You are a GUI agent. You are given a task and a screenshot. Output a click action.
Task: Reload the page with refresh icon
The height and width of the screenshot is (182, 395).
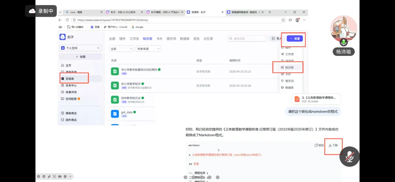click(x=67, y=20)
